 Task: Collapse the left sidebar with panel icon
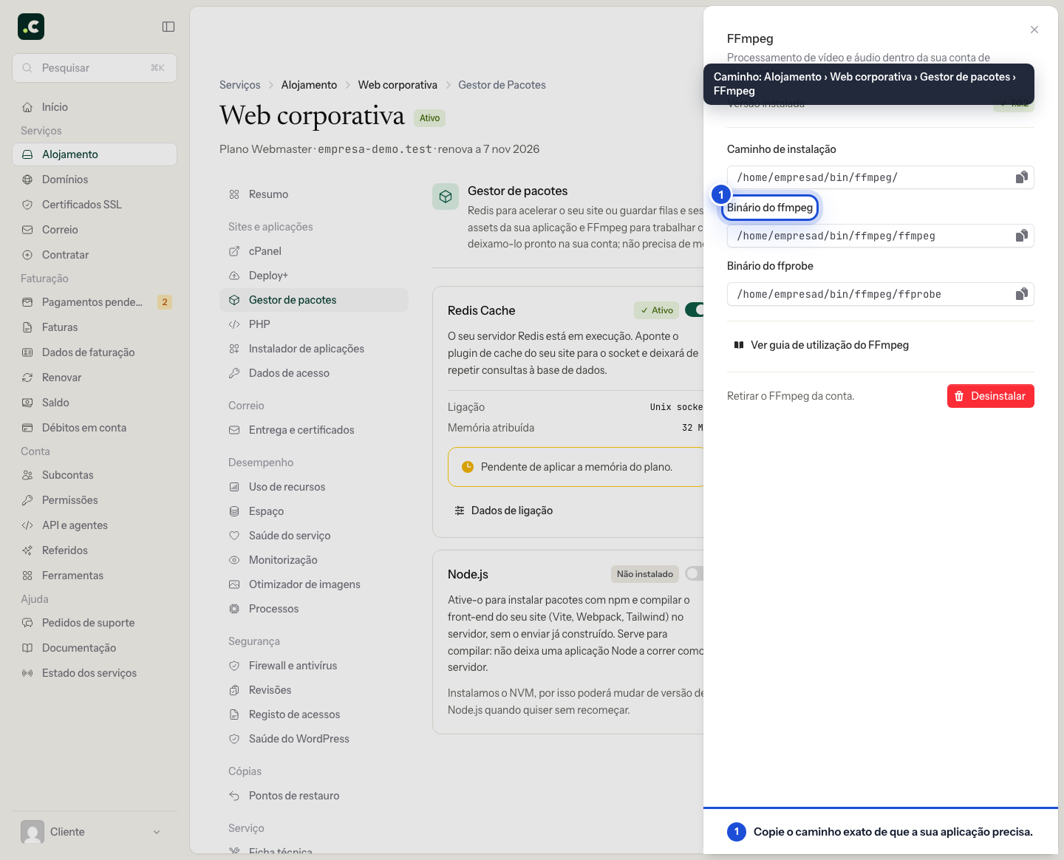(x=168, y=27)
